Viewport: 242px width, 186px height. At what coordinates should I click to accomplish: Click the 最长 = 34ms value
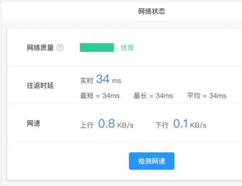(x=153, y=96)
